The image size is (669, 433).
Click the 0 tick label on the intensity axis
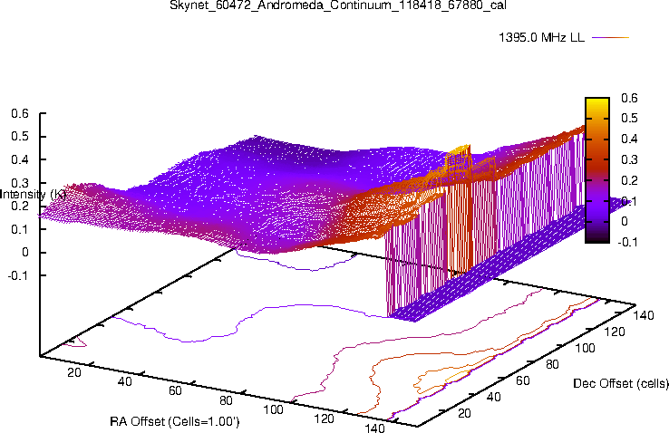click(x=25, y=253)
